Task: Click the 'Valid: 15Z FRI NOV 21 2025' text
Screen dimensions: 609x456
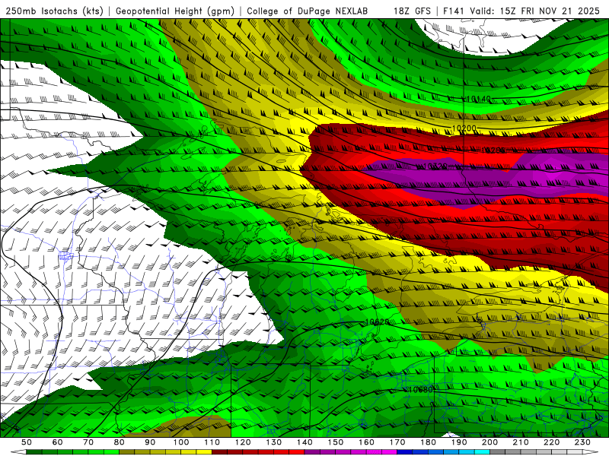Action: pos(535,11)
